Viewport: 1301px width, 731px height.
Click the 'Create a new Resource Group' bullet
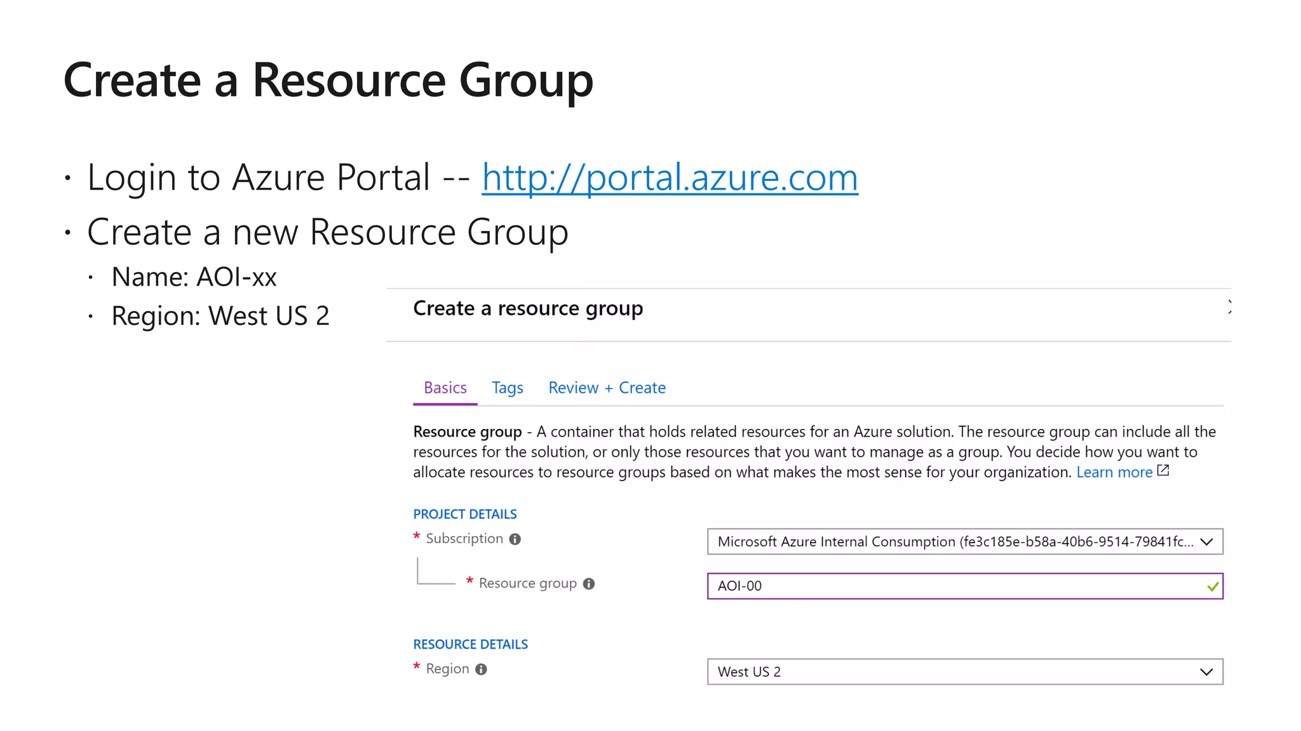tap(328, 232)
